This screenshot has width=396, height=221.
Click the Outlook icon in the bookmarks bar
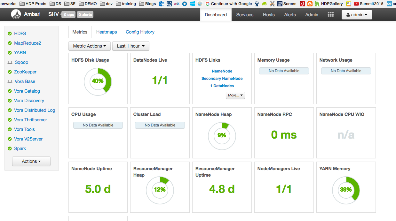162,4
